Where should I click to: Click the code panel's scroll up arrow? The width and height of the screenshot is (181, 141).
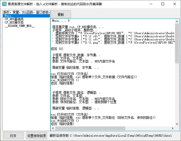(x=177, y=21)
